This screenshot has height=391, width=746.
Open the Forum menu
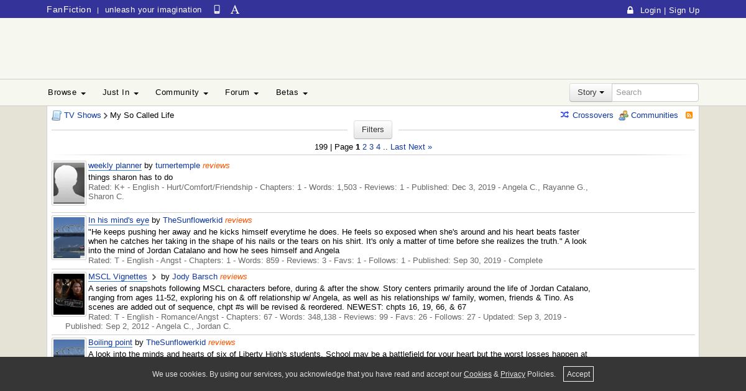(242, 92)
